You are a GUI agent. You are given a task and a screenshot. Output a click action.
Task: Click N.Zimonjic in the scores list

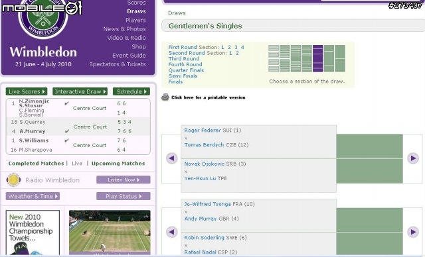pos(34,101)
